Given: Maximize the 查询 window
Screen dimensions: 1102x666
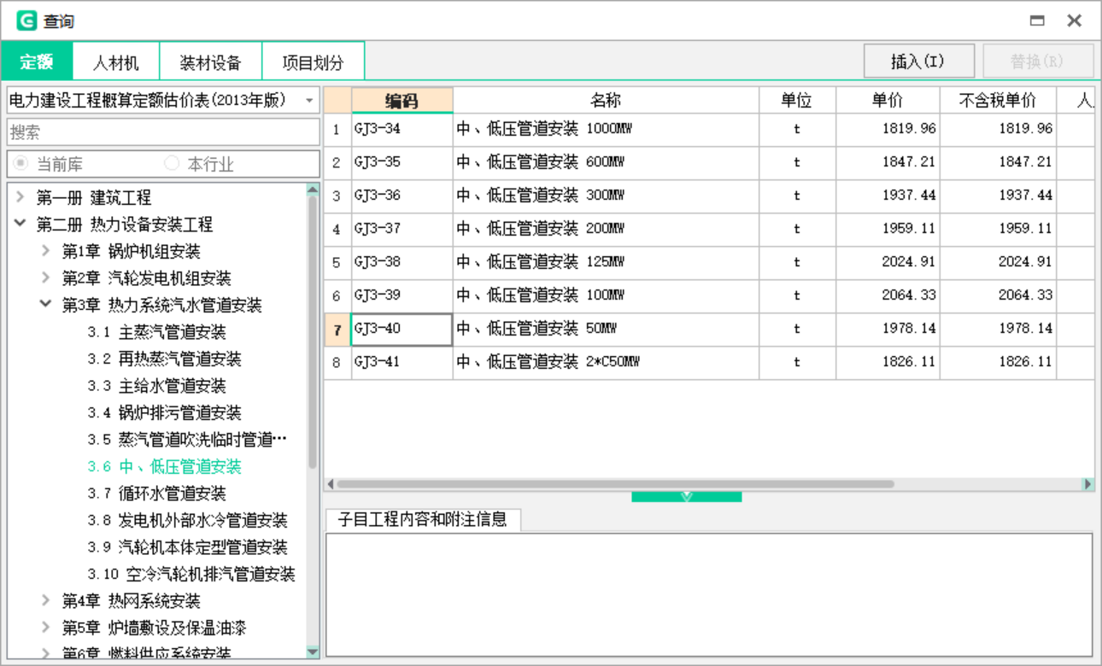Looking at the screenshot, I should 1038,20.
